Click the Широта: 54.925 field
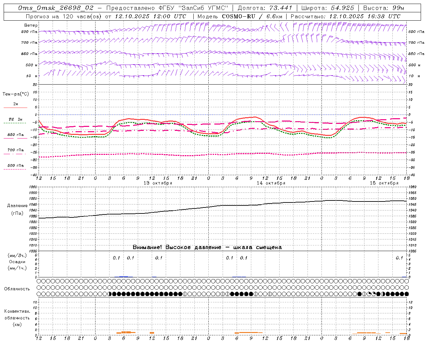Viewport: 426px width, 341px height. coord(327,8)
